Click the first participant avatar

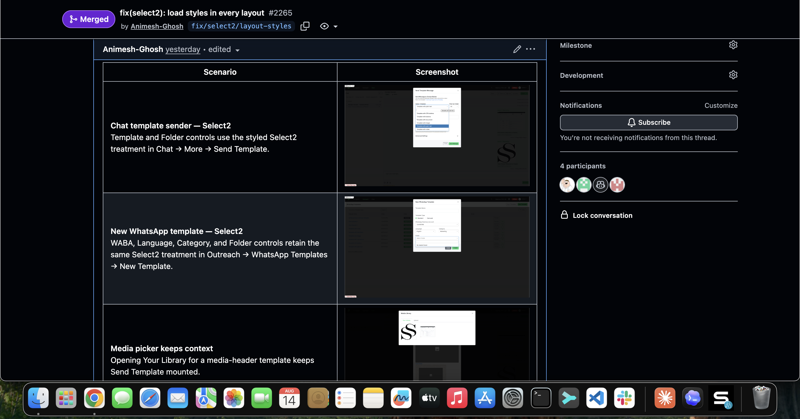[x=567, y=185]
